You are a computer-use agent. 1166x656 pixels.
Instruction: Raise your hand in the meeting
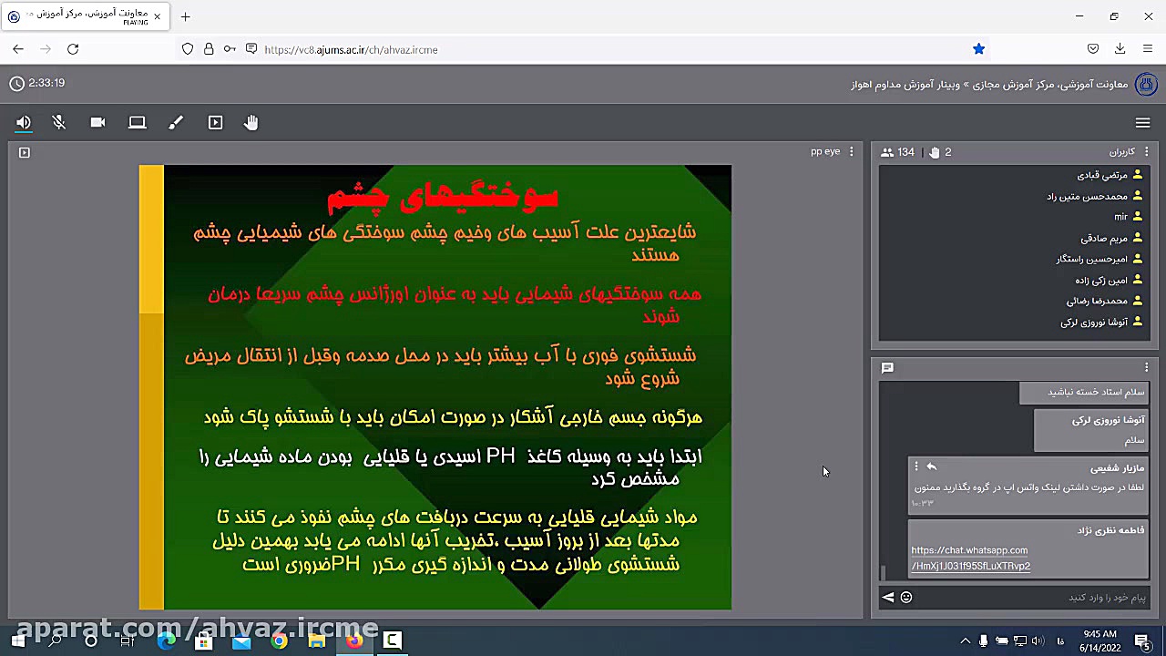coord(251,123)
